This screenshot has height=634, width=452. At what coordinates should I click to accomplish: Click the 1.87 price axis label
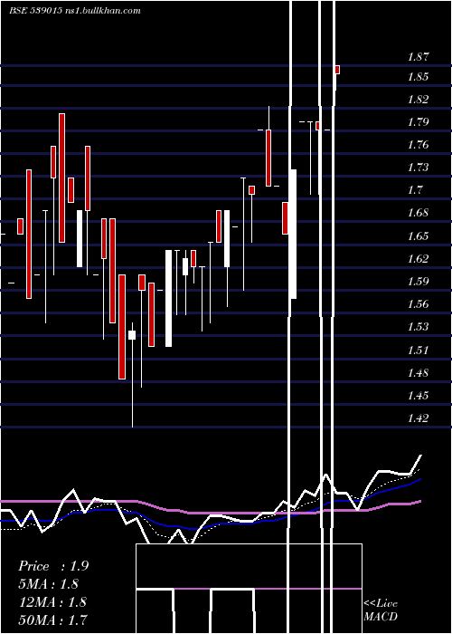pos(418,57)
